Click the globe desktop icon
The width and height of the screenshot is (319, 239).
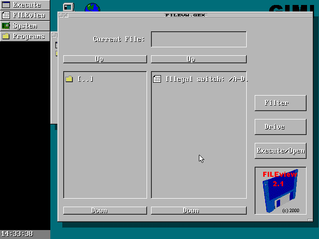[92, 7]
